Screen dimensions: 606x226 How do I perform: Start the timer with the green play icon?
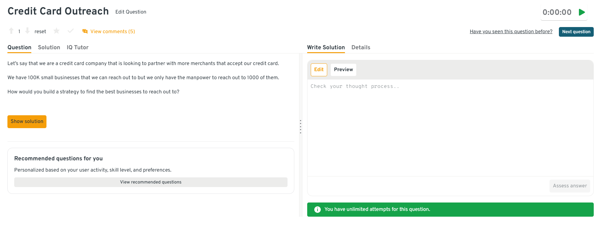pos(582,12)
